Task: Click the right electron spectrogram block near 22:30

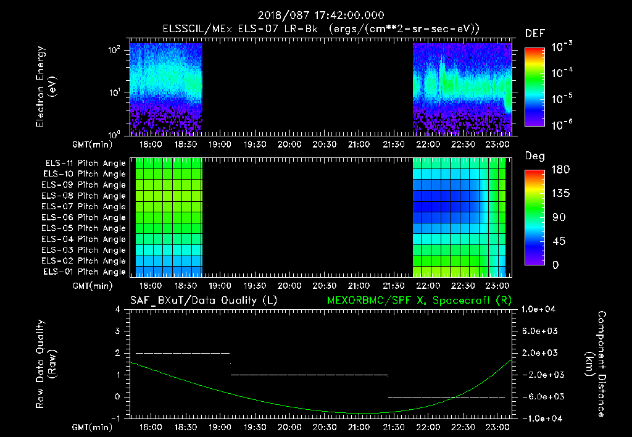Action: point(462,89)
